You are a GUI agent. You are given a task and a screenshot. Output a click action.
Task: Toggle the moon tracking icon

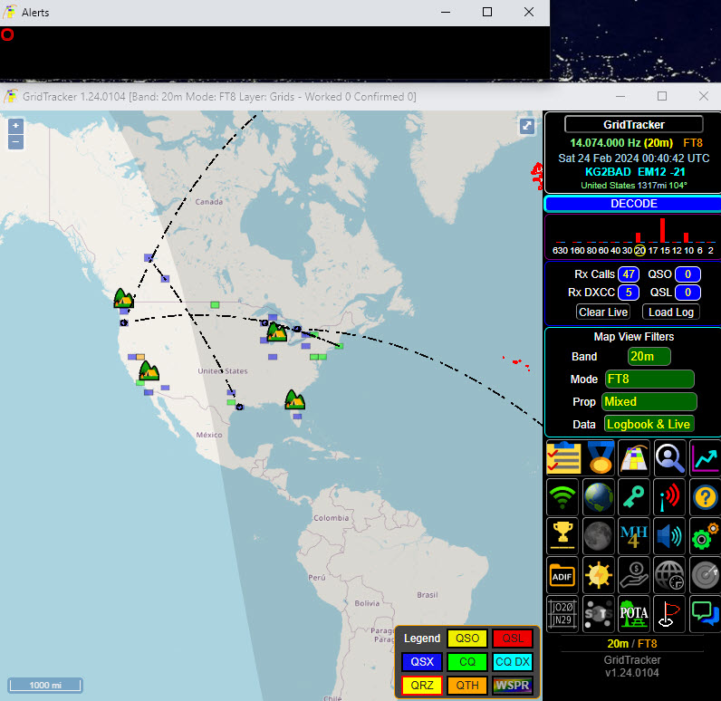click(599, 535)
